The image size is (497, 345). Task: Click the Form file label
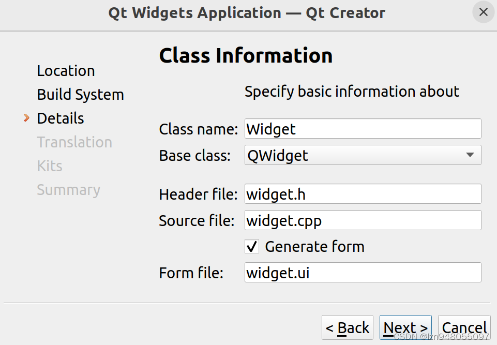tap(191, 273)
